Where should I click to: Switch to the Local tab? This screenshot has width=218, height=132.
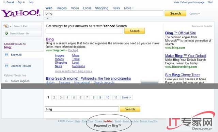(87, 8)
